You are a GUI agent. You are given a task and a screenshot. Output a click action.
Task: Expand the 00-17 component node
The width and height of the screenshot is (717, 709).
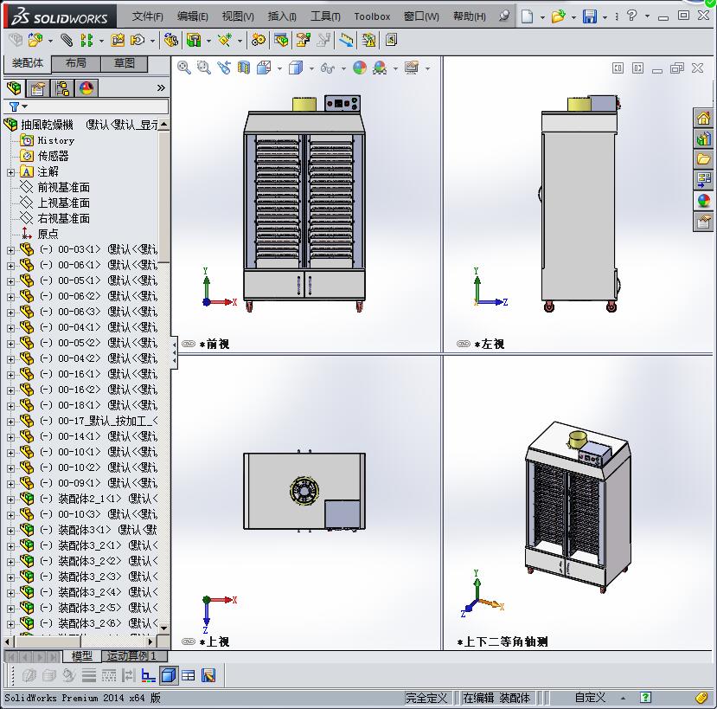[10, 422]
